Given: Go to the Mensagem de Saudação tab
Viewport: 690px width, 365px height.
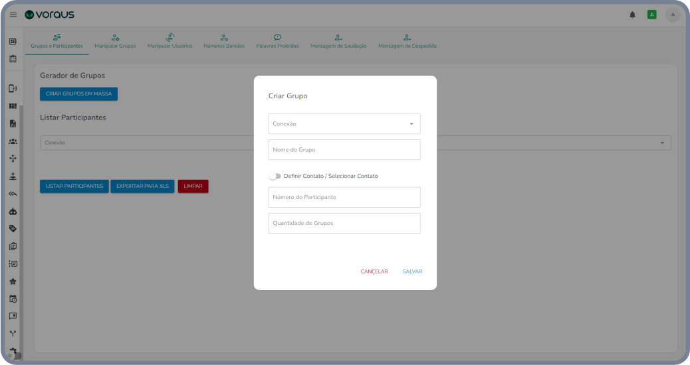Looking at the screenshot, I should (338, 41).
